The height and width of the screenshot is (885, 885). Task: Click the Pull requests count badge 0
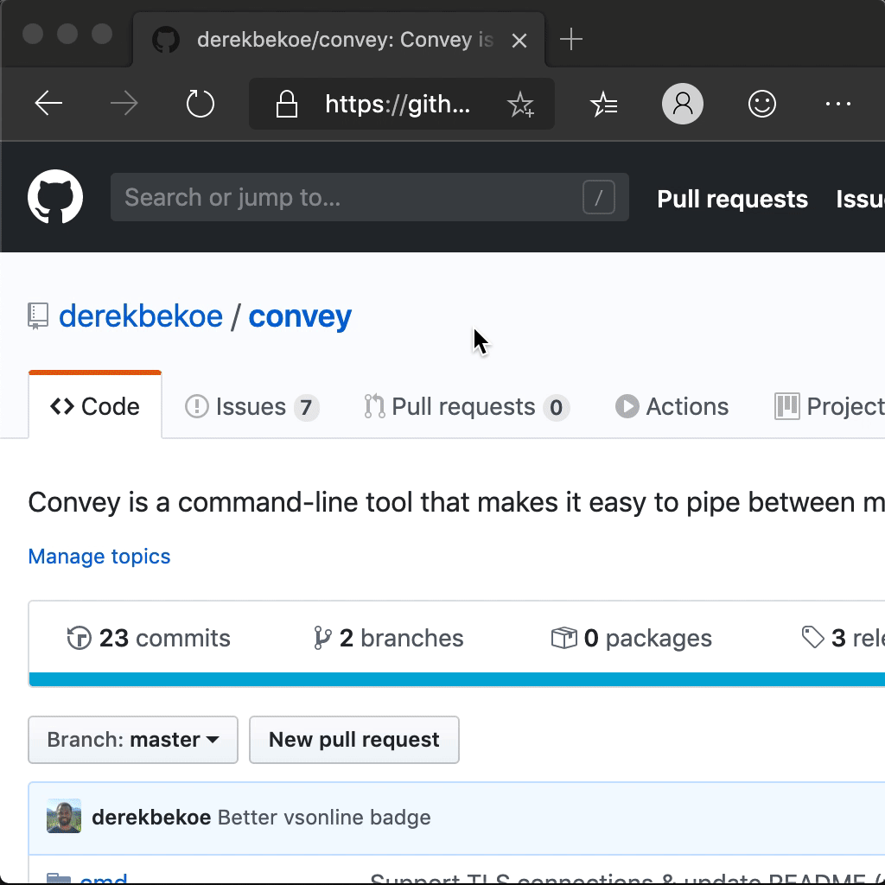(x=556, y=408)
